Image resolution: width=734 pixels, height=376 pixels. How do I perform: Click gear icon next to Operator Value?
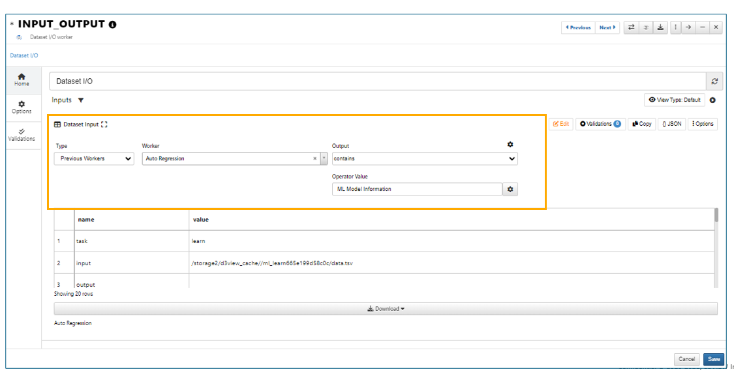(x=510, y=189)
